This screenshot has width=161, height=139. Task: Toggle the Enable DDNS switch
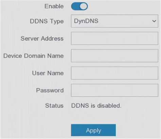coord(79,6)
